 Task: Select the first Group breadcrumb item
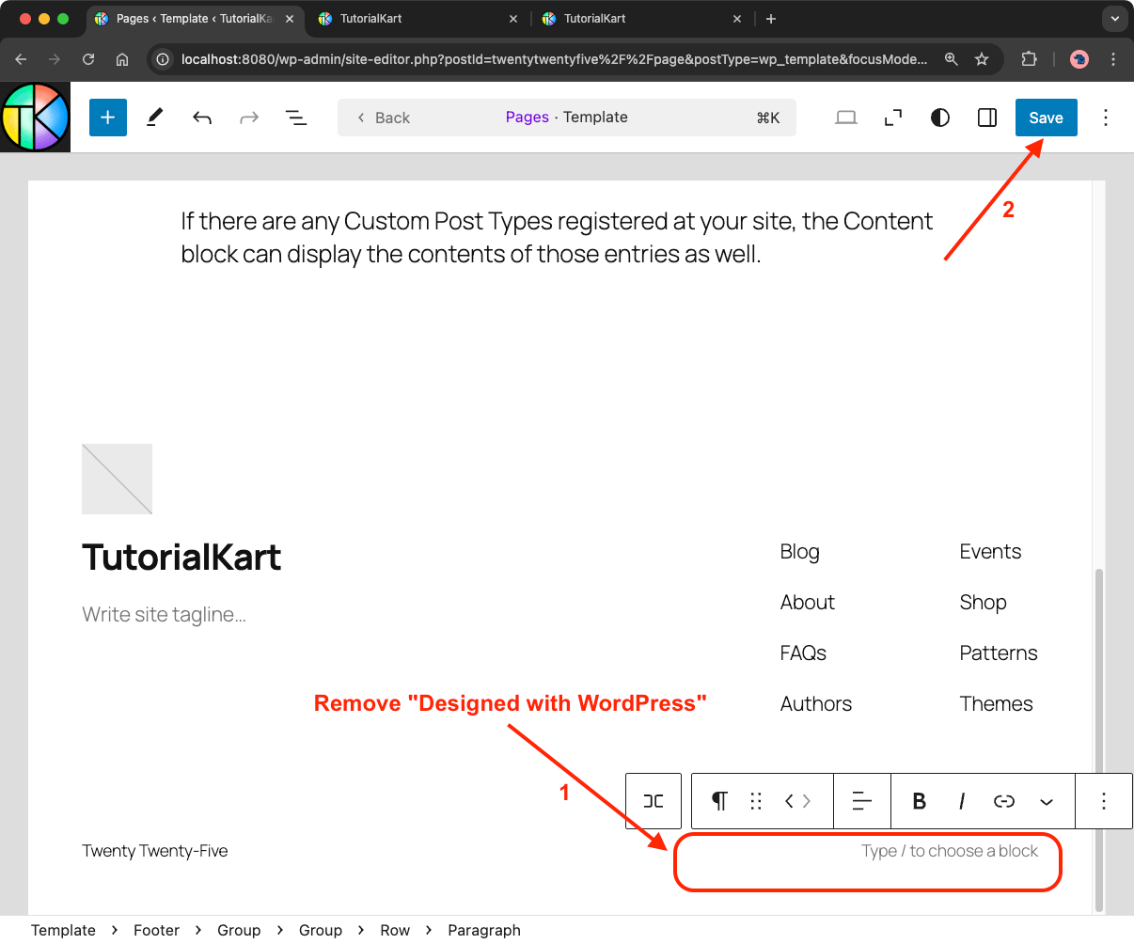pos(239,930)
